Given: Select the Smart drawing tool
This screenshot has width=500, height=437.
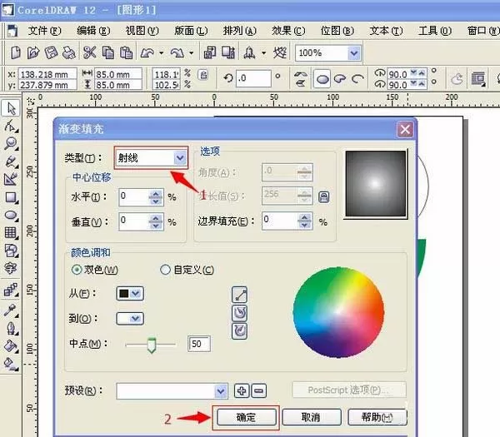Looking at the screenshot, I should point(11,179).
